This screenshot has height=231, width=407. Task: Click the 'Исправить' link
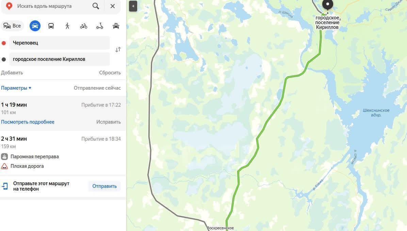point(109,122)
